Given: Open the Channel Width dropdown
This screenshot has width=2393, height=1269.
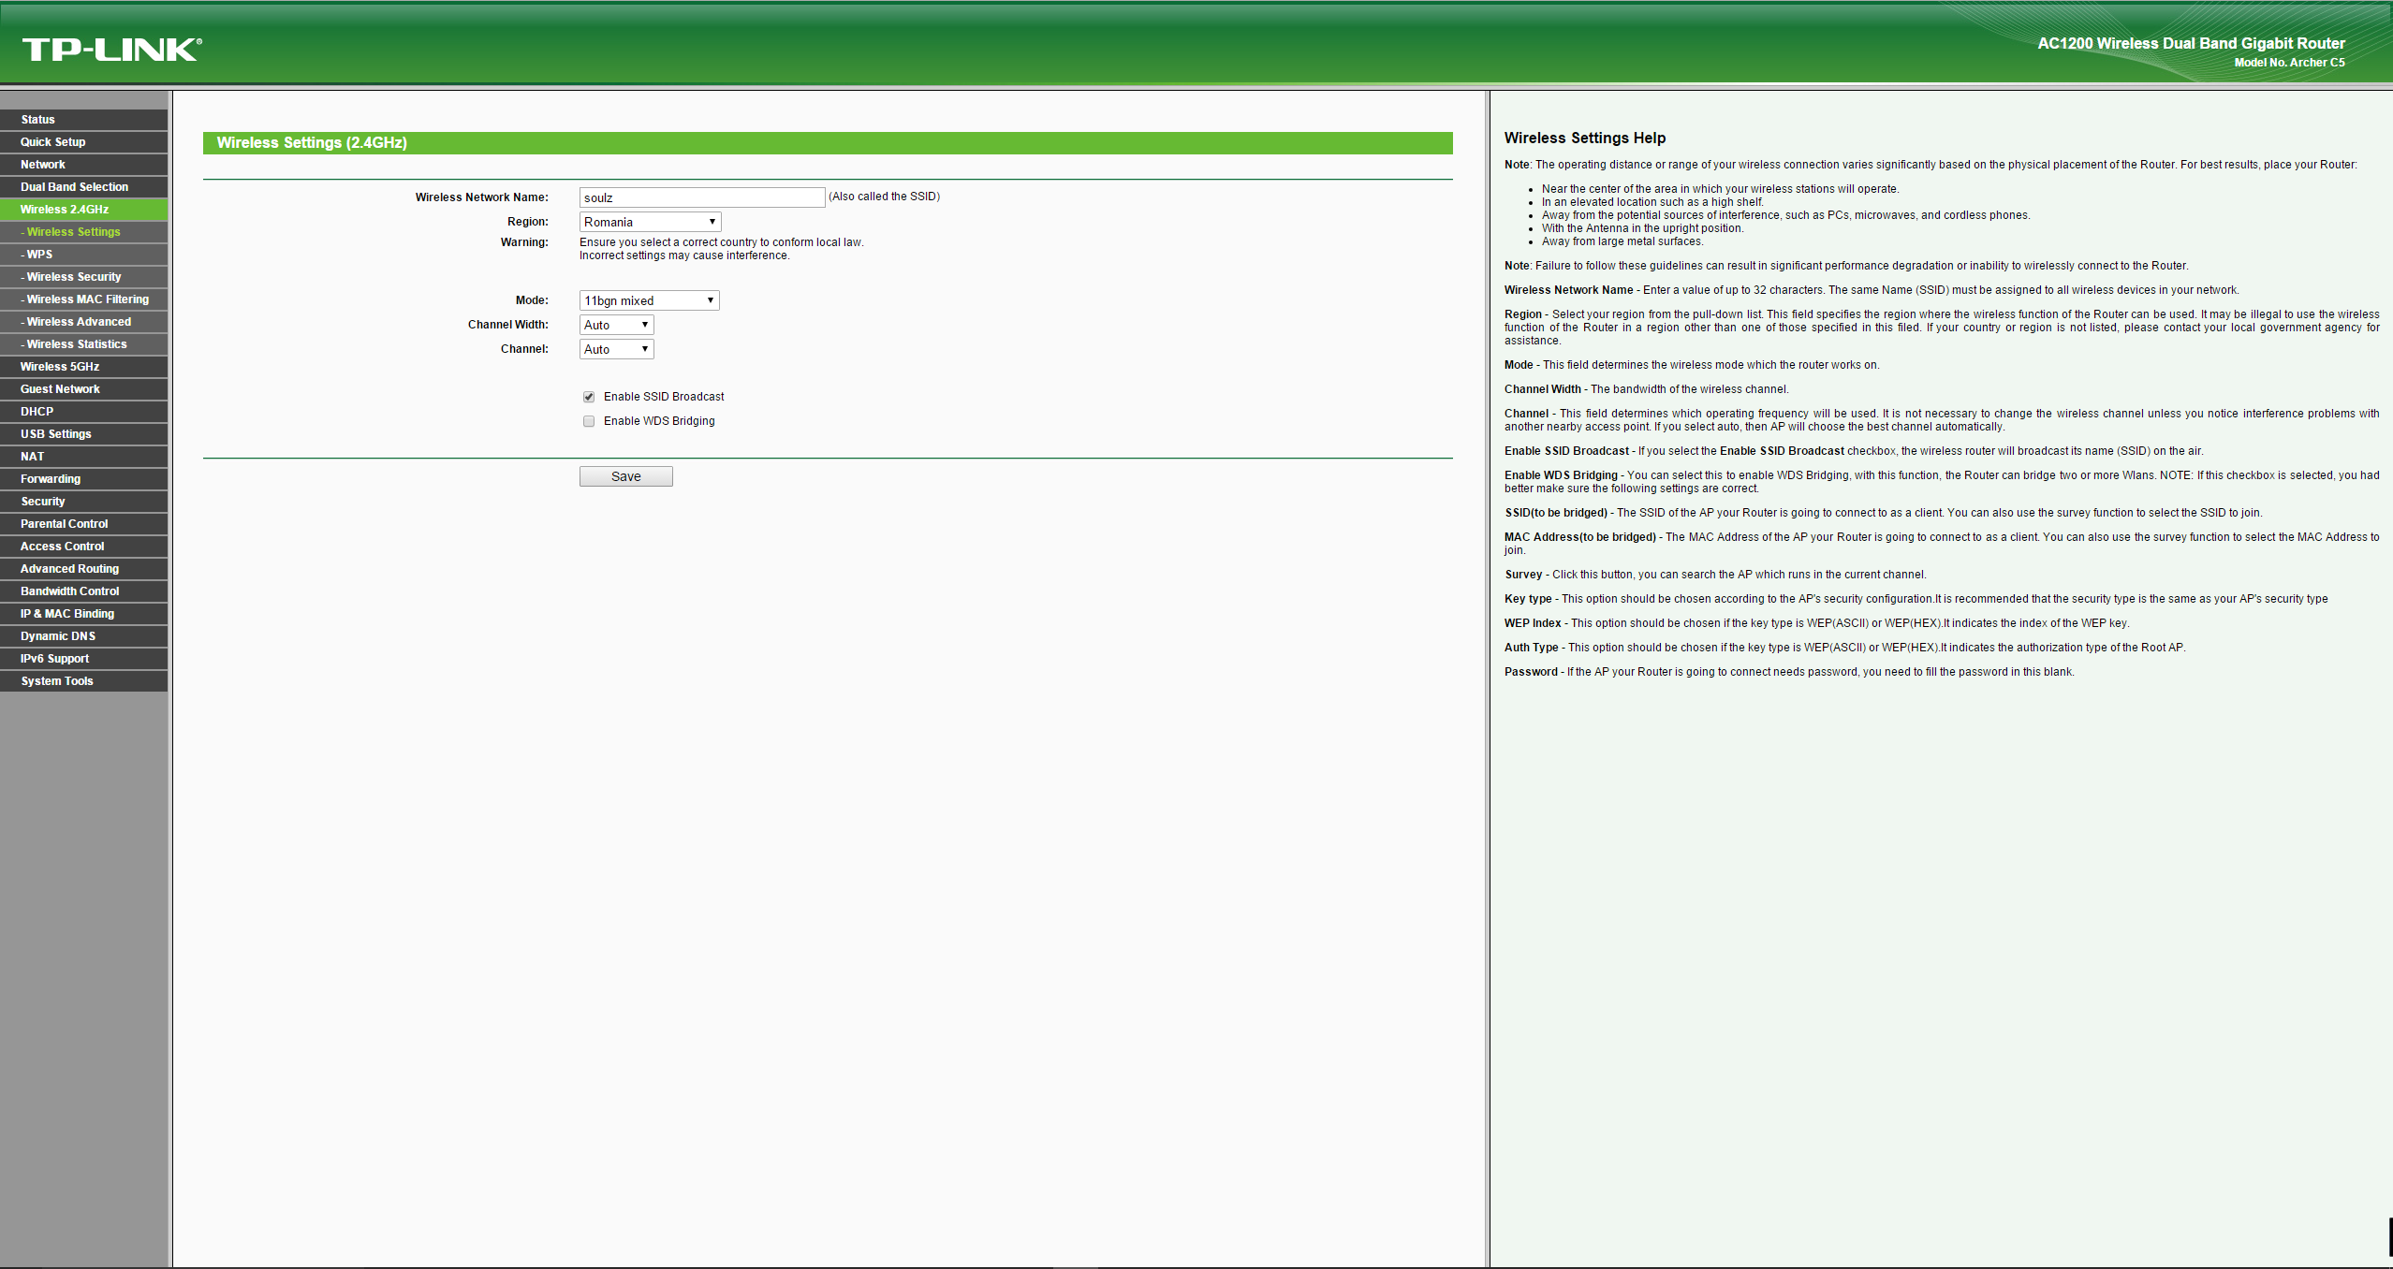Looking at the screenshot, I should click(x=616, y=325).
